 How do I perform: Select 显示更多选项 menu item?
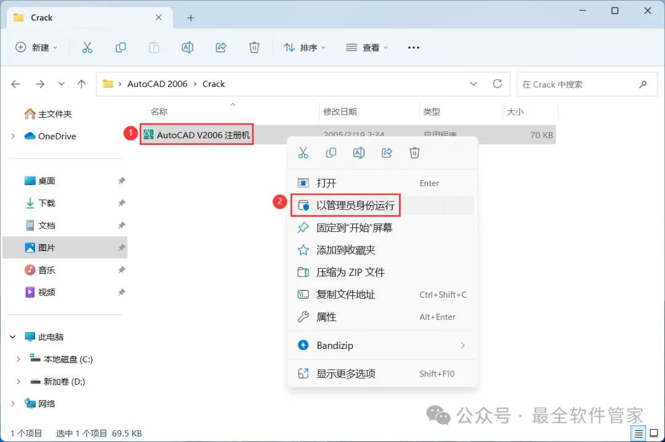[x=382, y=374]
